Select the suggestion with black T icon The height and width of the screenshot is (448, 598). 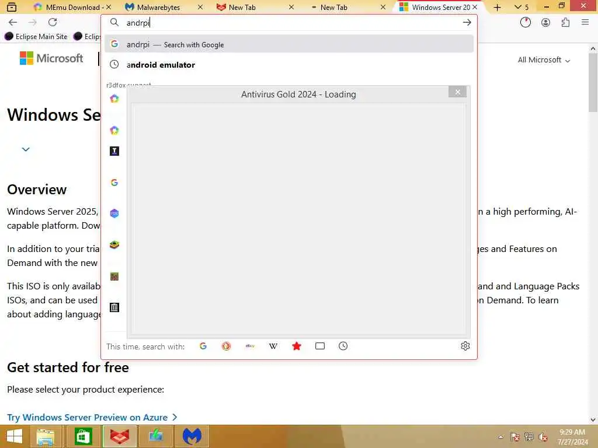click(x=114, y=151)
